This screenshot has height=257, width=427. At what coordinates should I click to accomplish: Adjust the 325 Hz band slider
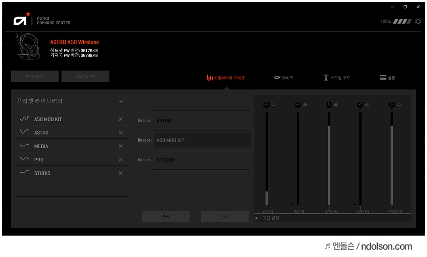coord(298,159)
